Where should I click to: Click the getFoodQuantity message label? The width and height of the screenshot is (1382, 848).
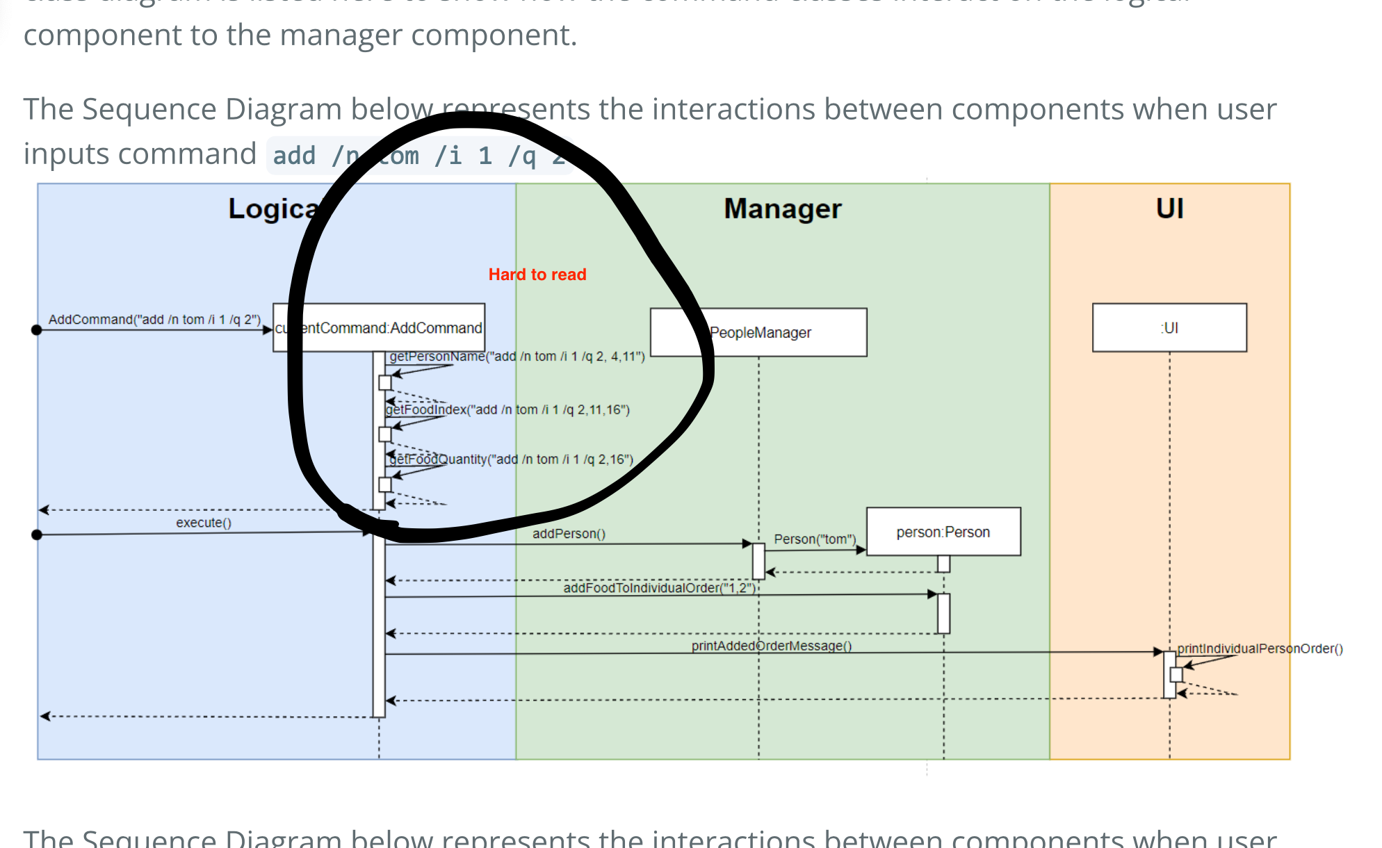[x=511, y=459]
